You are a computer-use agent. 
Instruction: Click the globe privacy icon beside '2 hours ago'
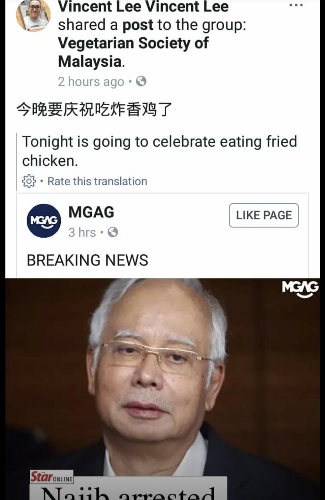[x=141, y=81]
